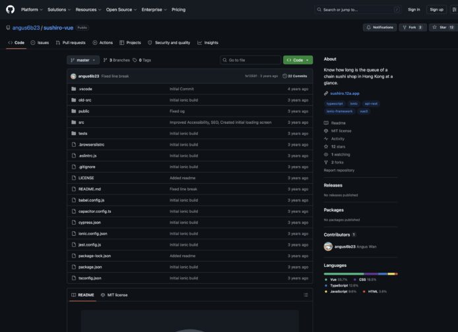Click the repository icon before angus6b23
The width and height of the screenshot is (458, 332).
click(x=8, y=28)
